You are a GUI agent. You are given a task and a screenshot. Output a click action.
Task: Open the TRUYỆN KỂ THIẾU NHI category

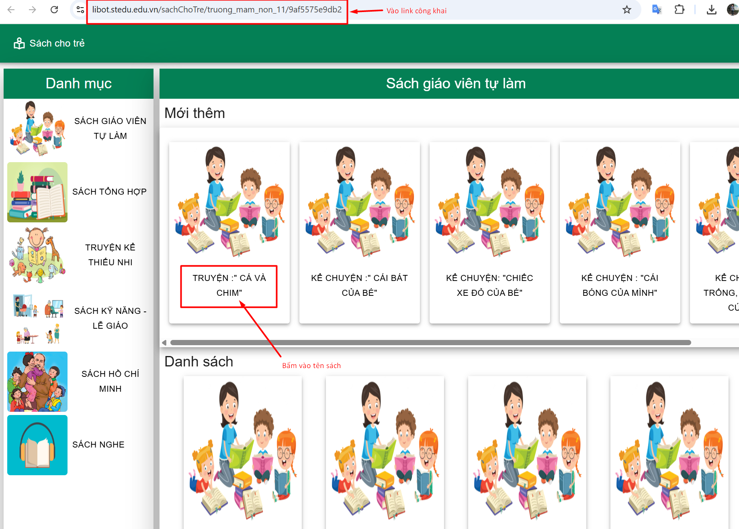[x=110, y=255]
